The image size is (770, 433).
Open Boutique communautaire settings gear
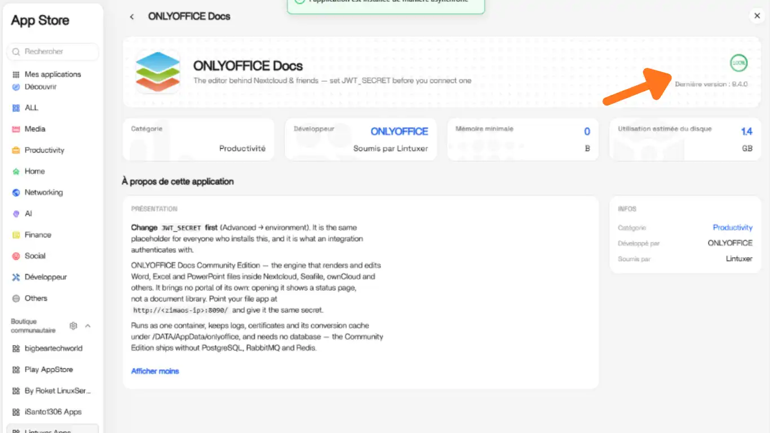coord(73,326)
